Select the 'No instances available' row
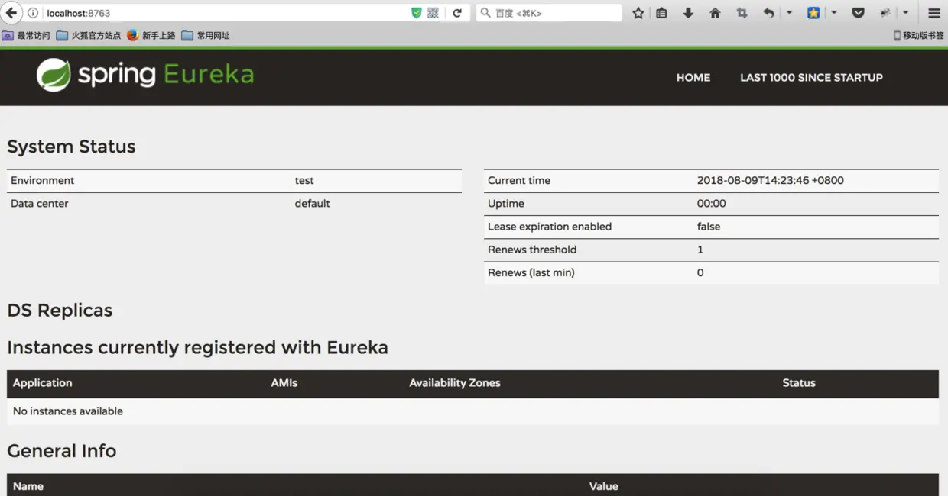The height and width of the screenshot is (496, 948). click(x=472, y=411)
